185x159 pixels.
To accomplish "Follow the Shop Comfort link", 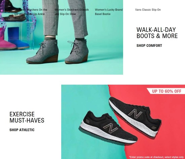I will pyautogui.click(x=149, y=45).
